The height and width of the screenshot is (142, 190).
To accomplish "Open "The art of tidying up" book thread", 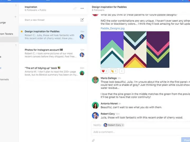I will (53, 71).
